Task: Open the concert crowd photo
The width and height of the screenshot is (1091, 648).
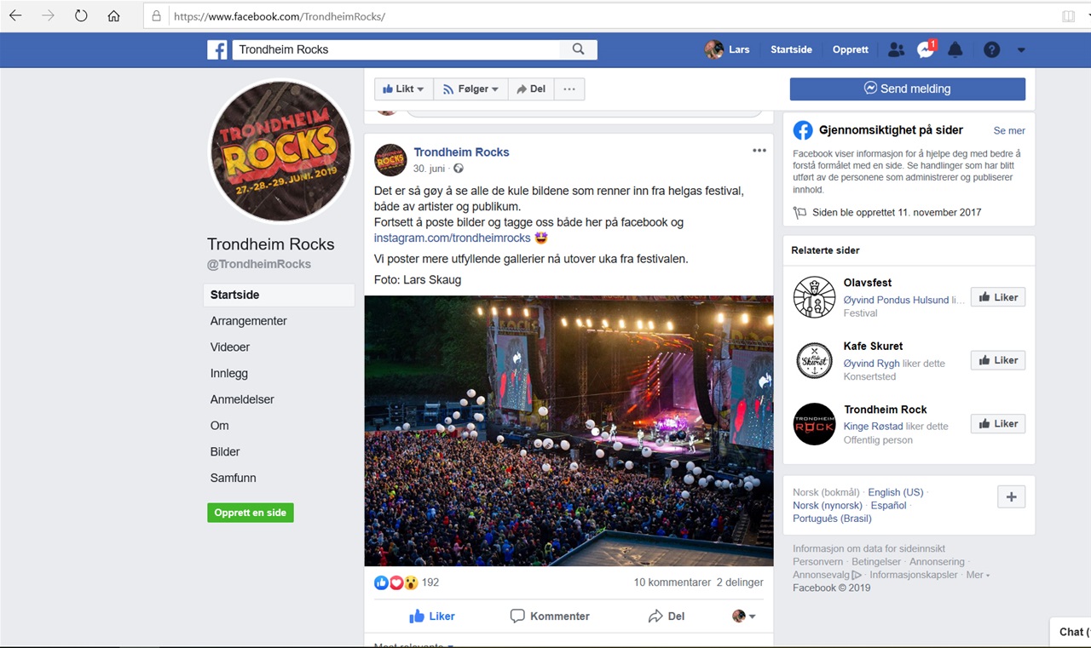Action: 569,431
